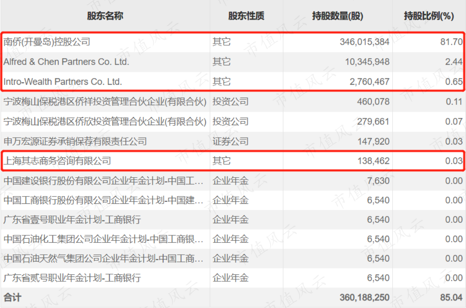This screenshot has height=308, width=466.
Task: Select Alfred & Chen Partners Co. Ltd.
Action: click(66, 62)
